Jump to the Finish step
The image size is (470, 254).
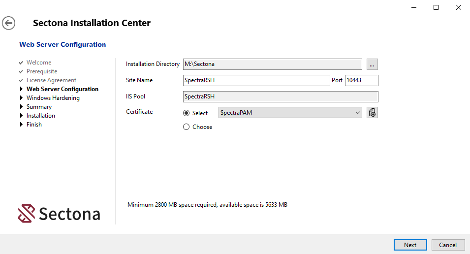(x=34, y=125)
